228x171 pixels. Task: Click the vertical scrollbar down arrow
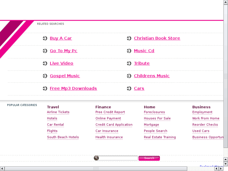[226, 164]
